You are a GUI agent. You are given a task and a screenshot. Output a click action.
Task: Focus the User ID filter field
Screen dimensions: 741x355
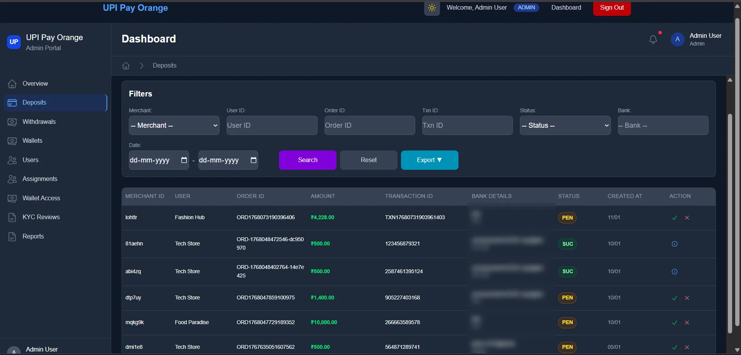(x=272, y=125)
